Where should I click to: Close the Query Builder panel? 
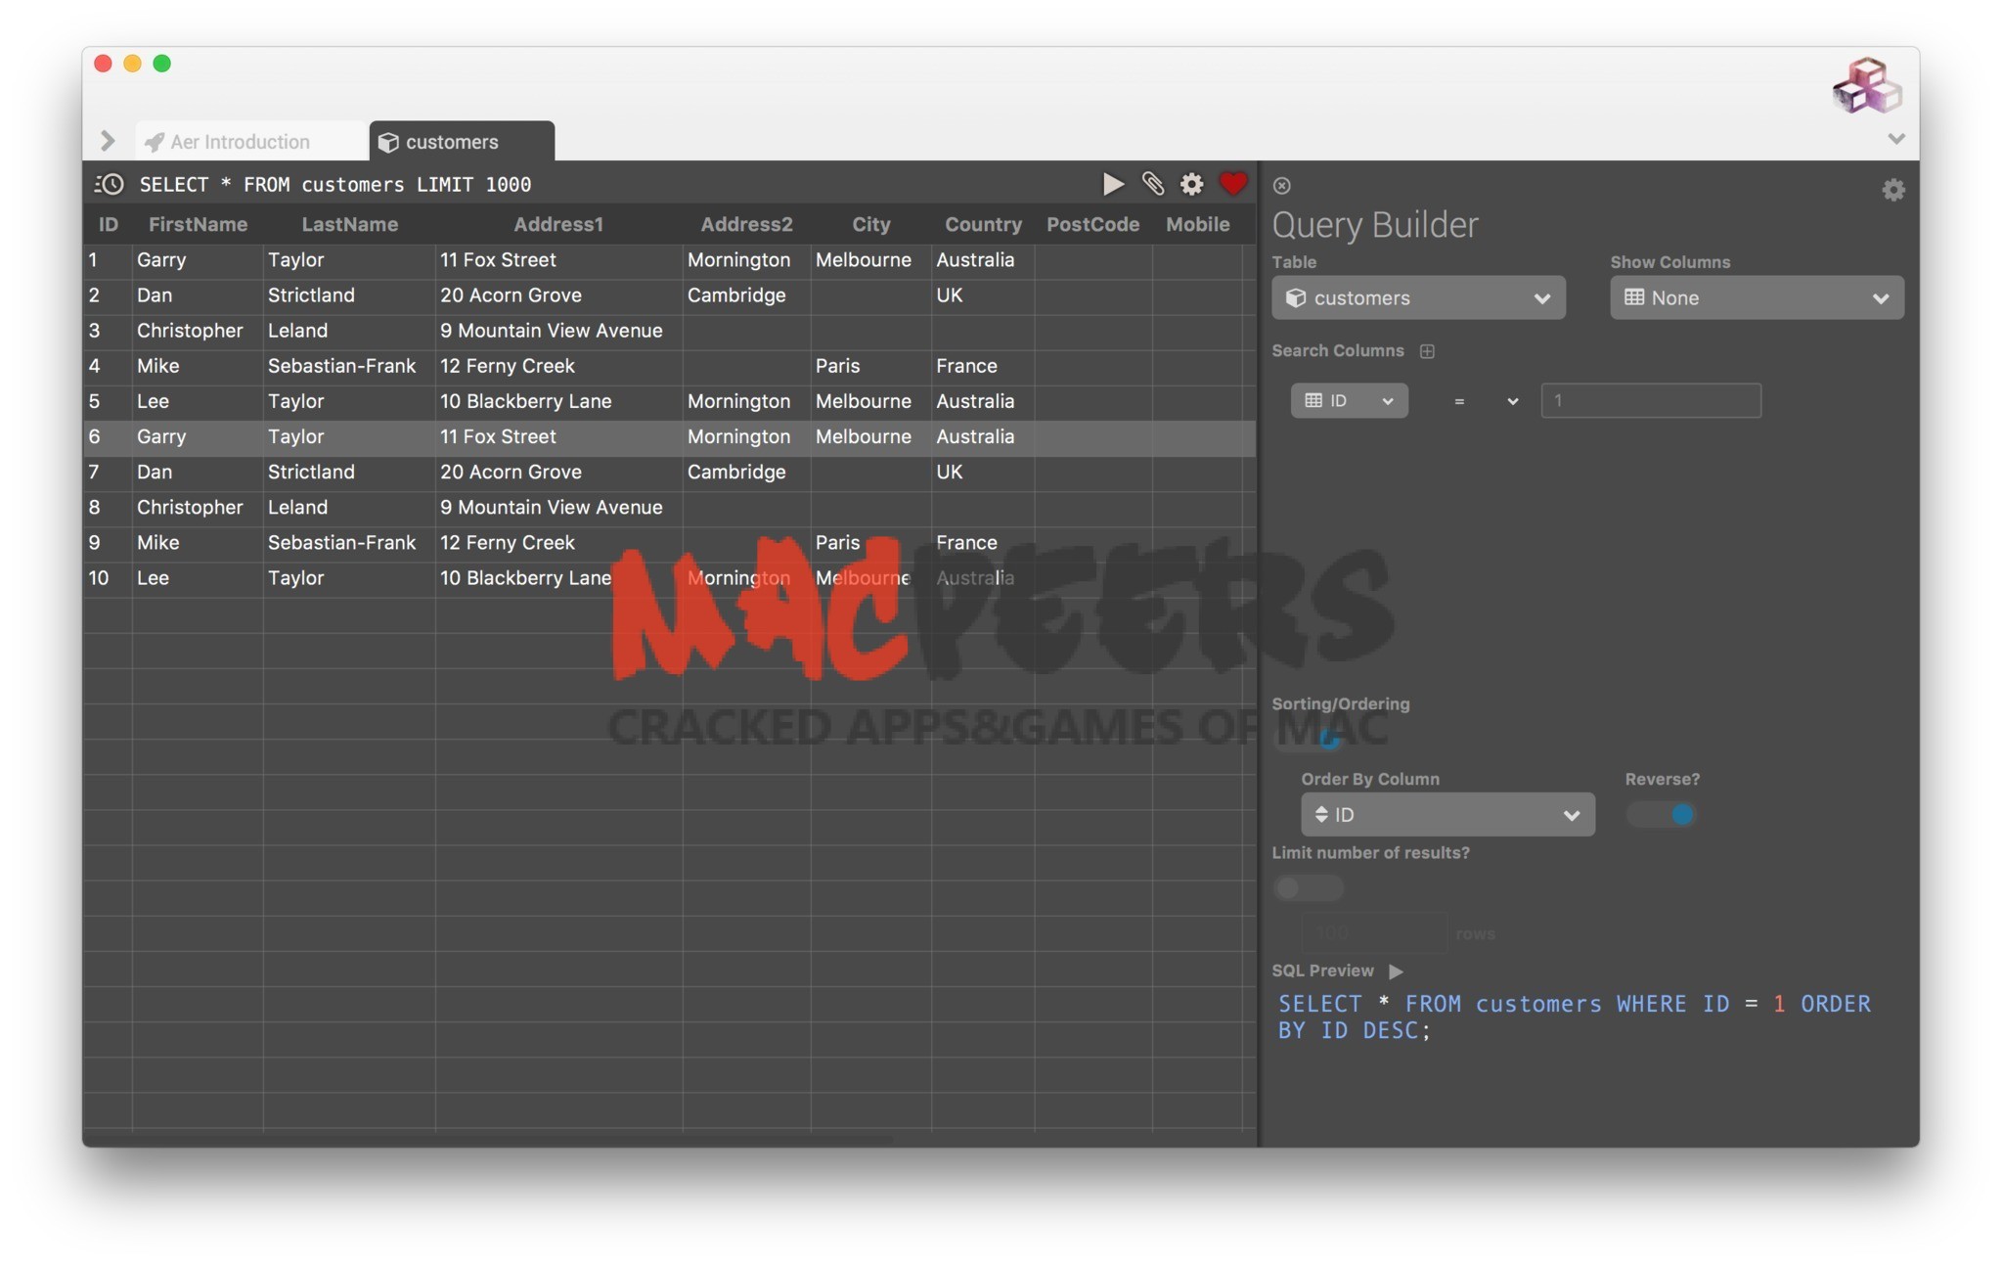point(1281,186)
